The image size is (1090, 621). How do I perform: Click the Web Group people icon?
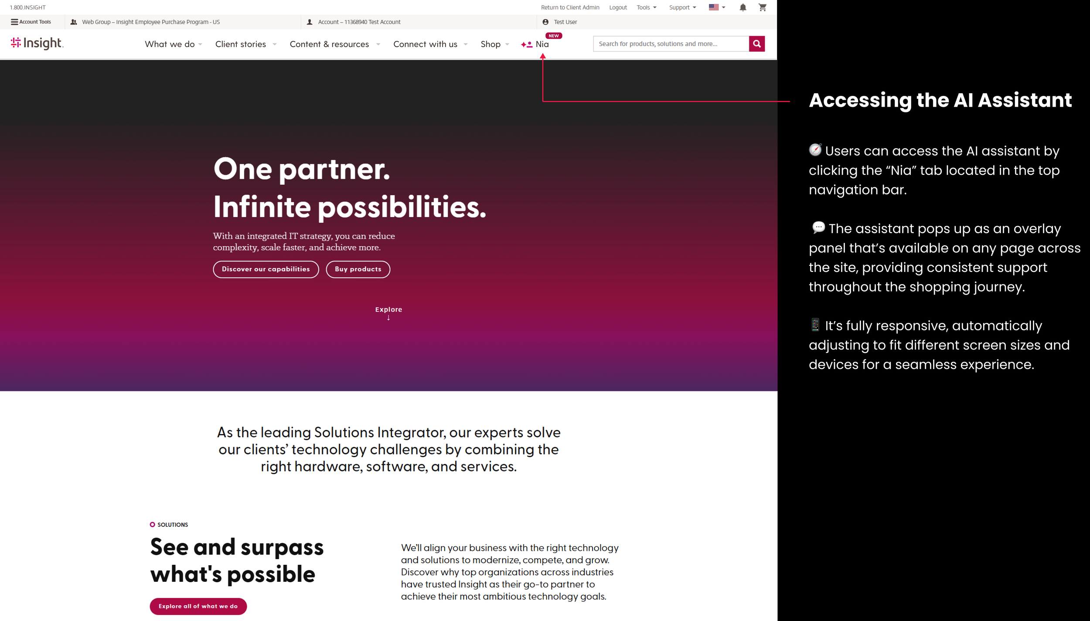74,22
